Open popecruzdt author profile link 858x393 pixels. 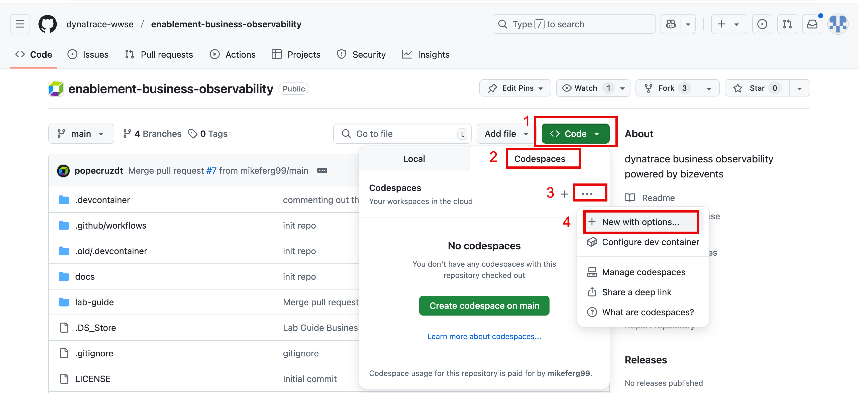pyautogui.click(x=98, y=170)
